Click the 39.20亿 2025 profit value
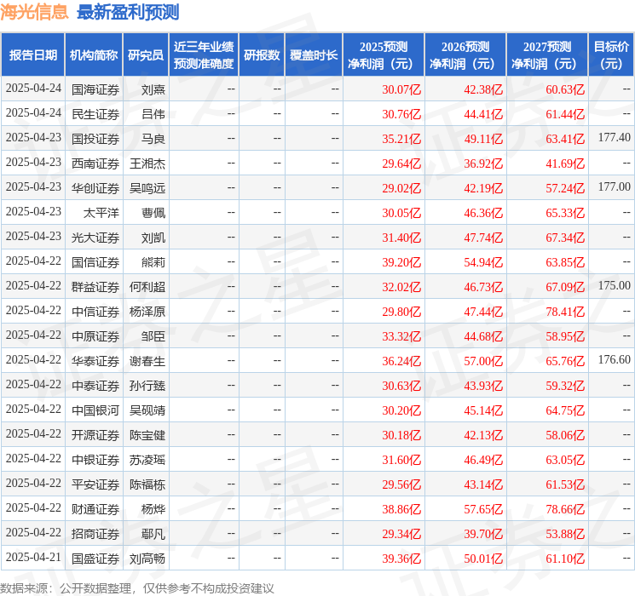Viewport: 635px width, 596px height. point(401,262)
